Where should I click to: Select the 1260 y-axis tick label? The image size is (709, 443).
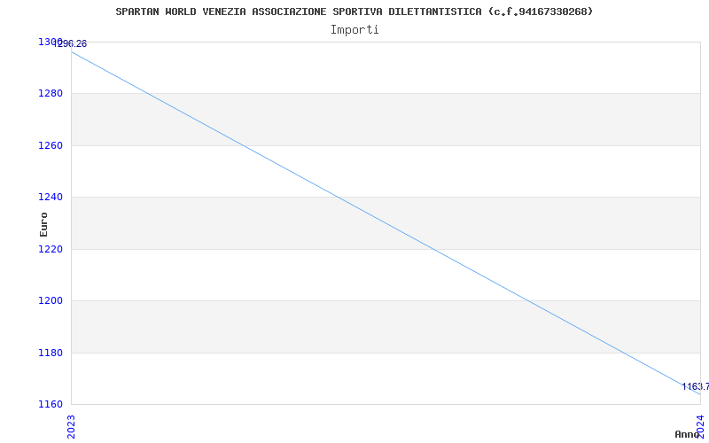51,145
